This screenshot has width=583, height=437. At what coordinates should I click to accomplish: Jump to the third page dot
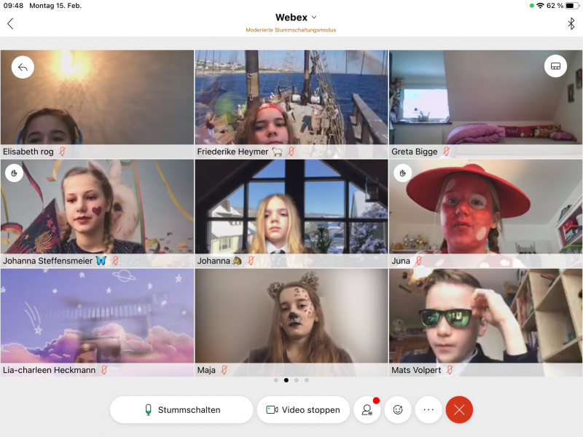point(296,380)
